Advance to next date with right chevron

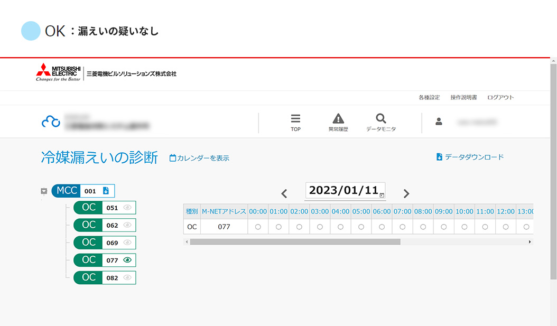(406, 193)
